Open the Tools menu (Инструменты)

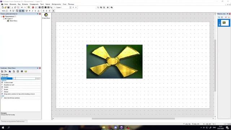click(56, 4)
